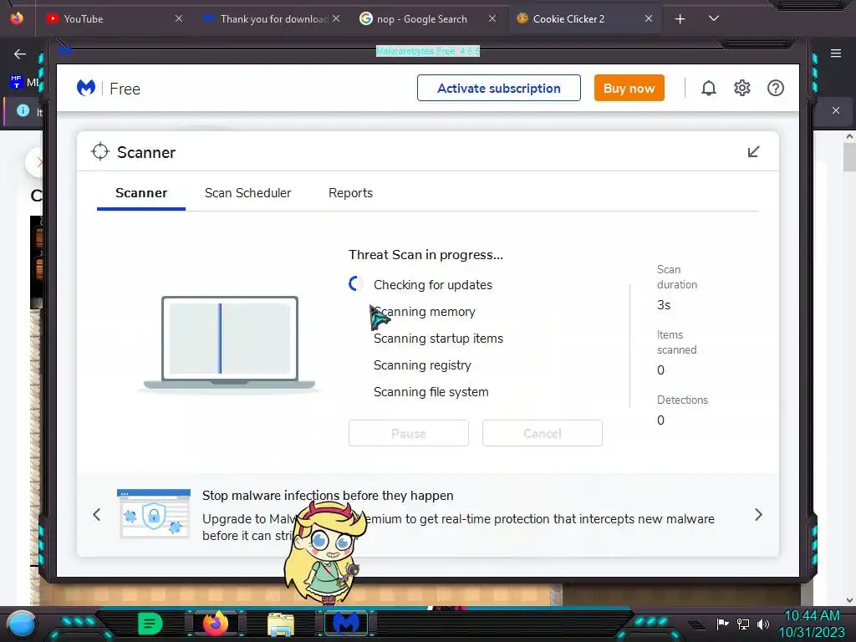Collapse the Scanner panel with the arrow icon
The height and width of the screenshot is (642, 856).
[x=753, y=152]
